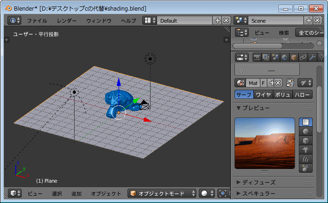This screenshot has width=328, height=203.
Task: Click the pivot point icon in header
Action: click(223, 193)
